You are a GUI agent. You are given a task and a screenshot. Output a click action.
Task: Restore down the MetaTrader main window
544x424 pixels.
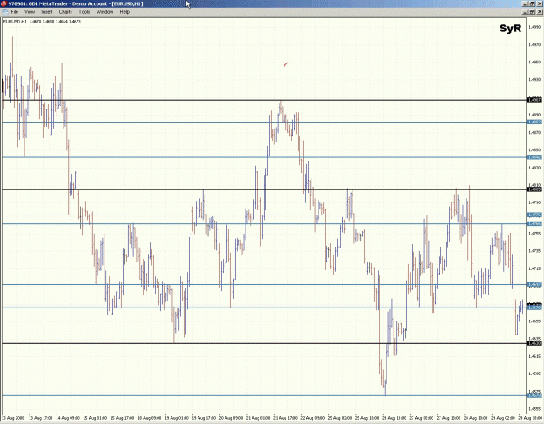pos(532,3)
